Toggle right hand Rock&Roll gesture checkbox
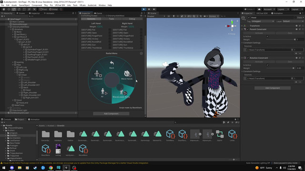This screenshot has height=171, width=305. click(141, 42)
